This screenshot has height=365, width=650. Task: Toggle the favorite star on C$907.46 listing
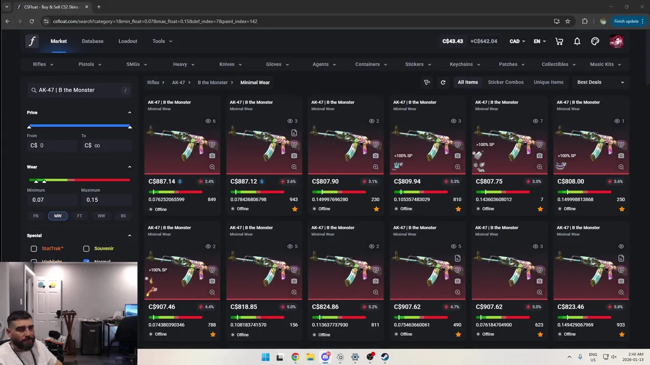click(213, 335)
